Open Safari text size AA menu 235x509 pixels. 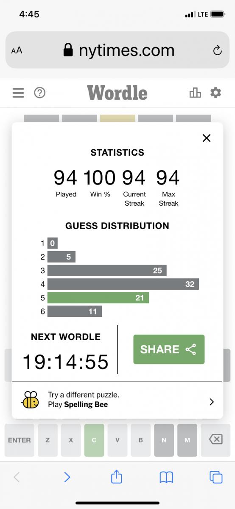point(17,50)
